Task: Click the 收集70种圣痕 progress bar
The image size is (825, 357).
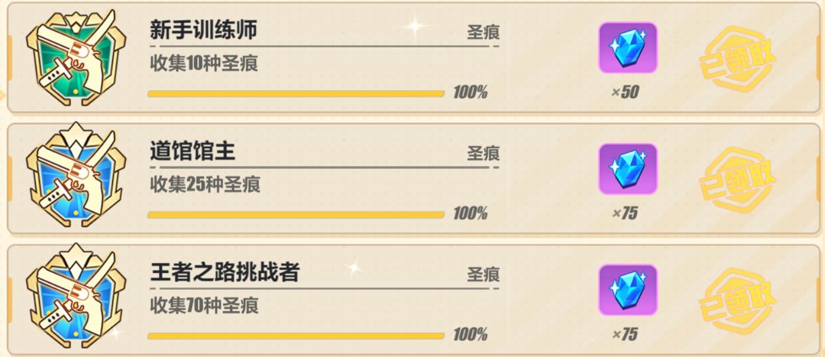Action: point(296,336)
